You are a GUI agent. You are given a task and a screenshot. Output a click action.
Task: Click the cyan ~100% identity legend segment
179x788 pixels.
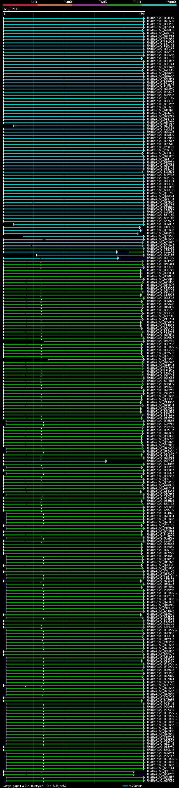pos(159,5)
